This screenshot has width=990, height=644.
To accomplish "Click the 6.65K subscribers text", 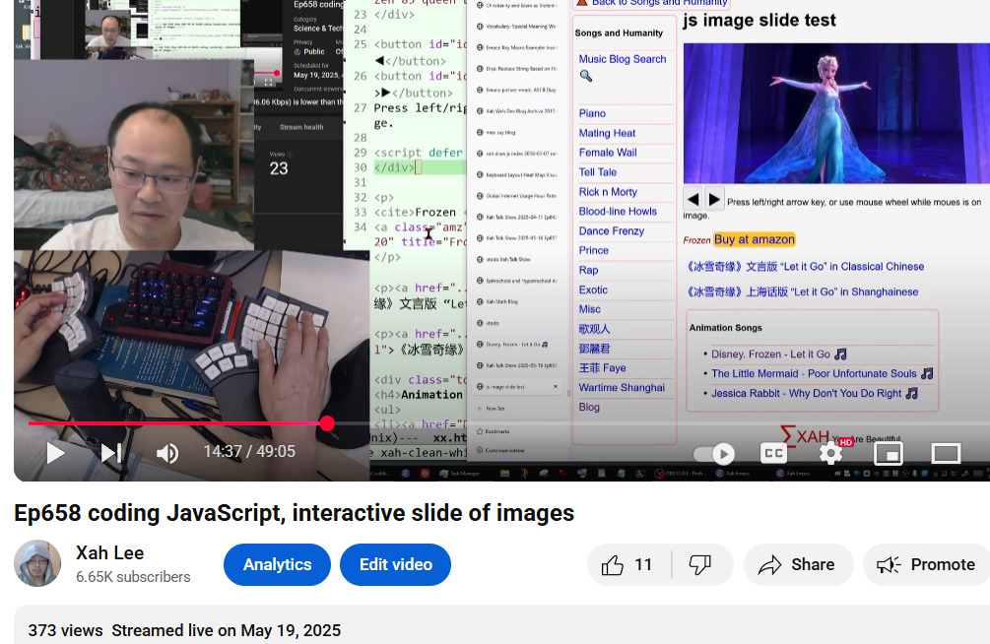I will 133,577.
